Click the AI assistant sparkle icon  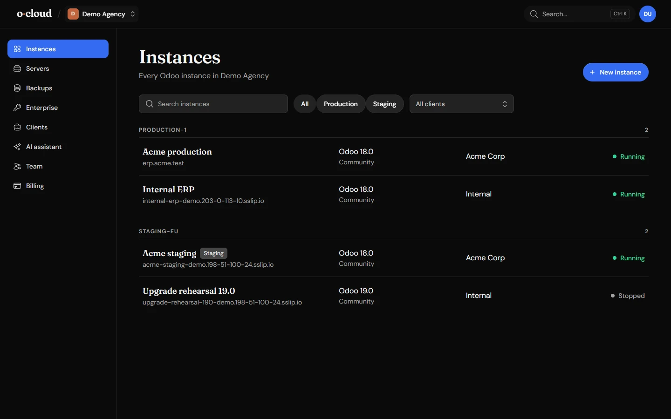pyautogui.click(x=17, y=147)
